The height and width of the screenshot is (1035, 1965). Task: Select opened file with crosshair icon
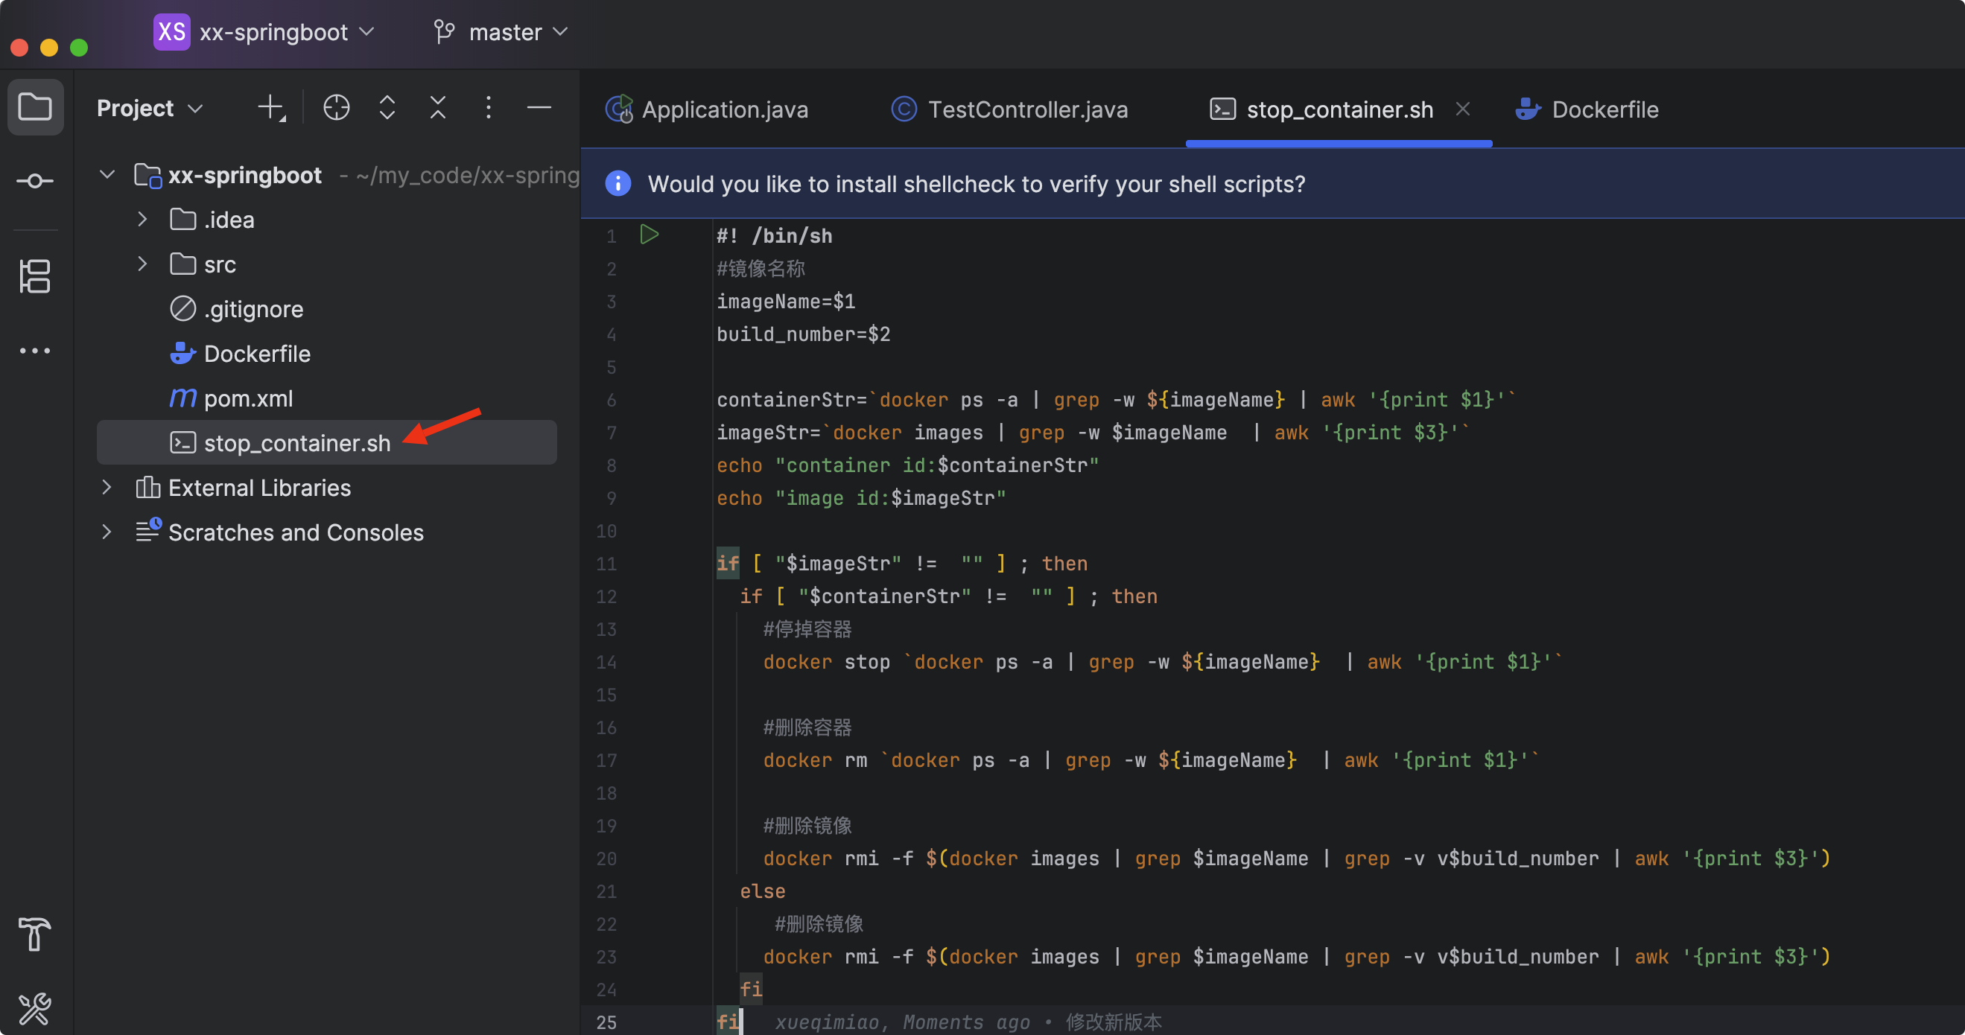click(x=337, y=107)
